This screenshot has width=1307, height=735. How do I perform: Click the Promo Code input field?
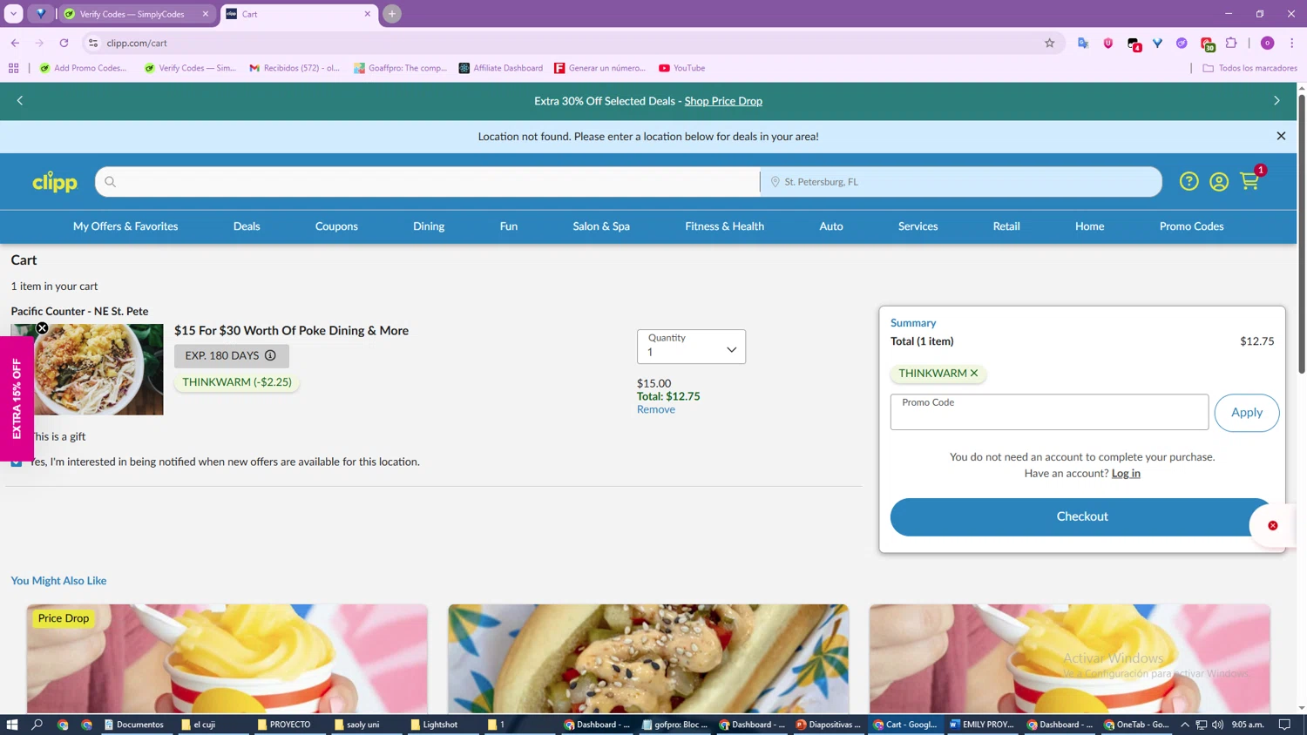point(1049,412)
